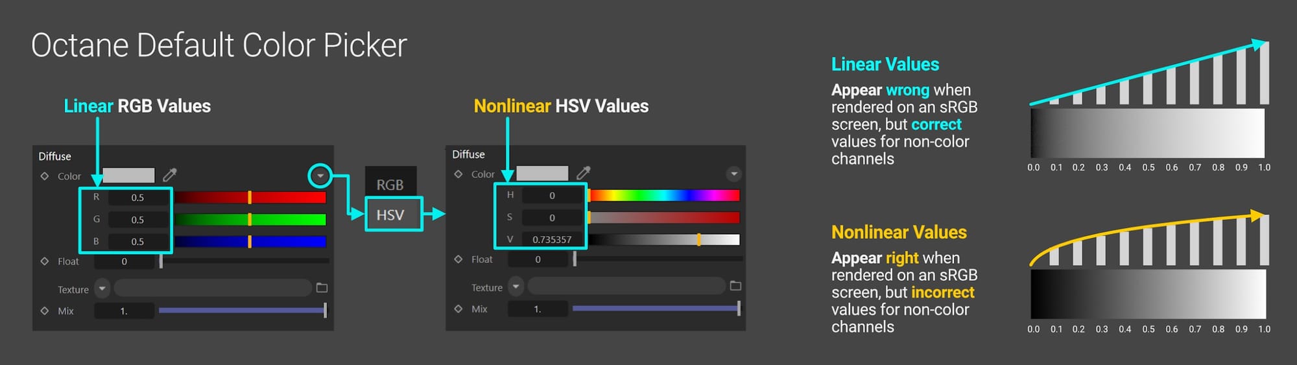Click Float slider in HSV panel
This screenshot has width=1297, height=365.
pos(659,259)
